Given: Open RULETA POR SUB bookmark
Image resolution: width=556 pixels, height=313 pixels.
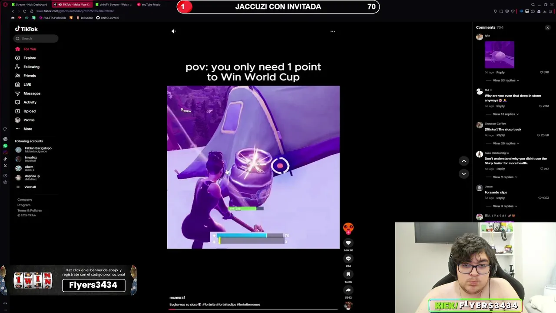Looking at the screenshot, I should 52,18.
